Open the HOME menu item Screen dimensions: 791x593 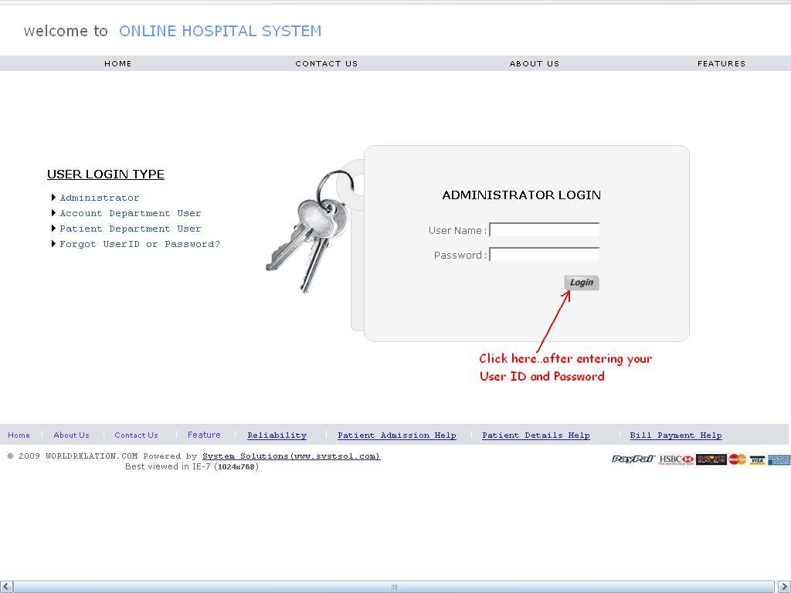pos(117,63)
